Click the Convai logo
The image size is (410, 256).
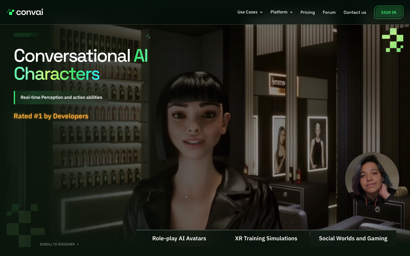pyautogui.click(x=25, y=12)
